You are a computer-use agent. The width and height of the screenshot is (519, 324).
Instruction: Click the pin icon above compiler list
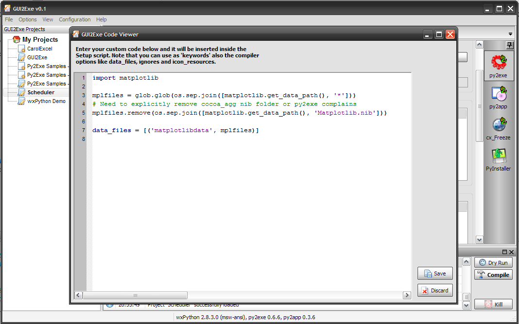coord(509,45)
